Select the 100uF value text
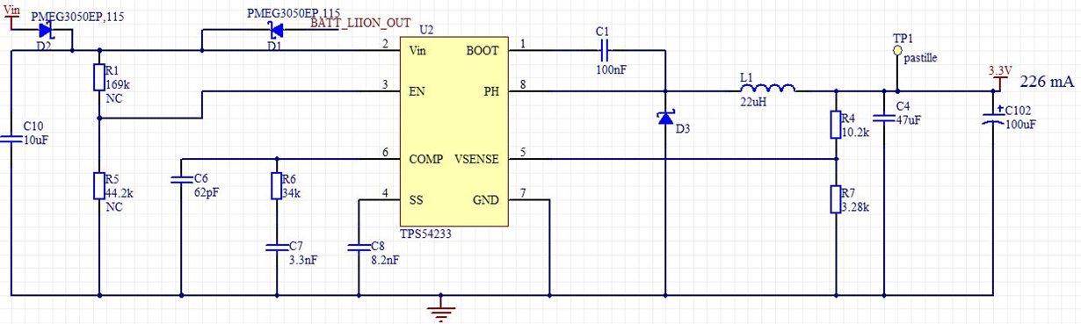The width and height of the screenshot is (1081, 324). 1020,125
